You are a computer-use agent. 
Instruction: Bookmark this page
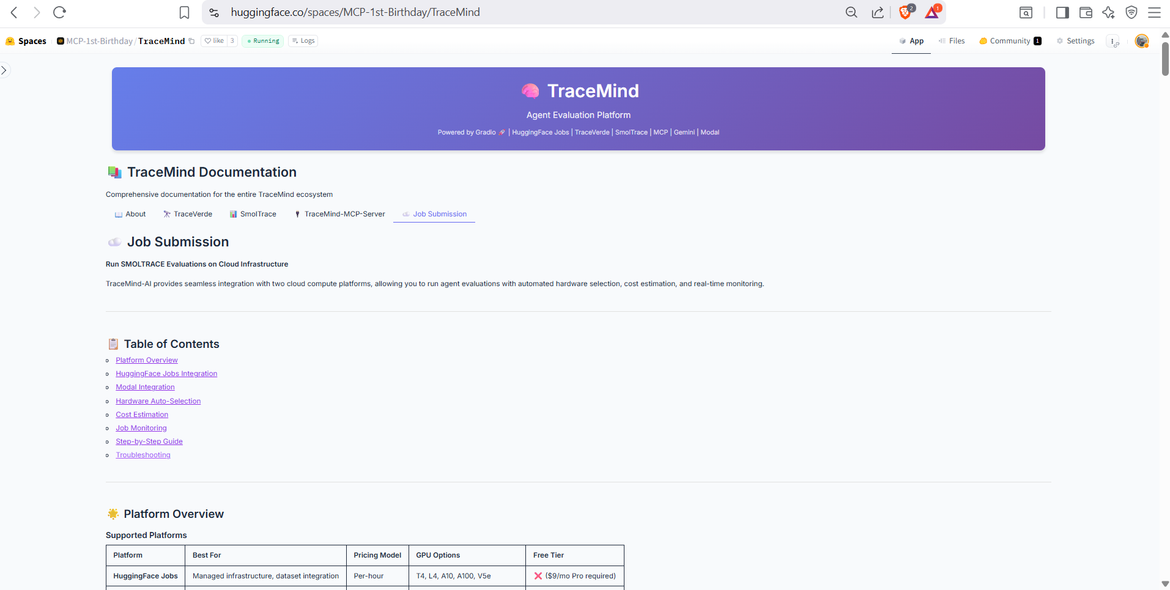tap(184, 12)
